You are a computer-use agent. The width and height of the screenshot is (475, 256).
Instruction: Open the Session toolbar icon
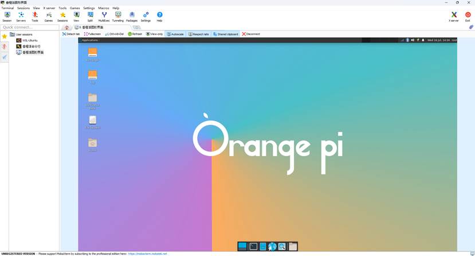7,17
